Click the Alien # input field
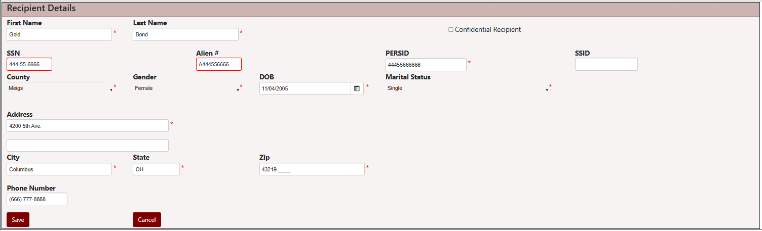 (x=218, y=65)
